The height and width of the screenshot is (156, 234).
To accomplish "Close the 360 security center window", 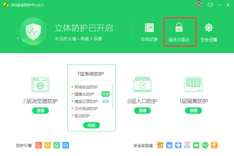I will pyautogui.click(x=228, y=5).
